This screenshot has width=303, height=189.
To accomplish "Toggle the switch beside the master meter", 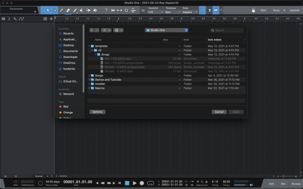I will click(x=251, y=185).
